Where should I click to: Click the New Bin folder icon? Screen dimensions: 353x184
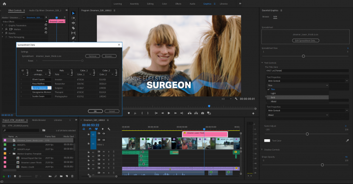pos(61,176)
